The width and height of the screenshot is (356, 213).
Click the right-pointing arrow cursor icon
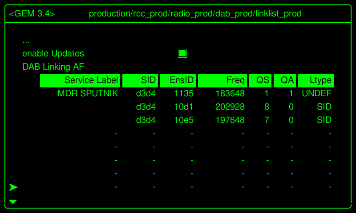13,187
